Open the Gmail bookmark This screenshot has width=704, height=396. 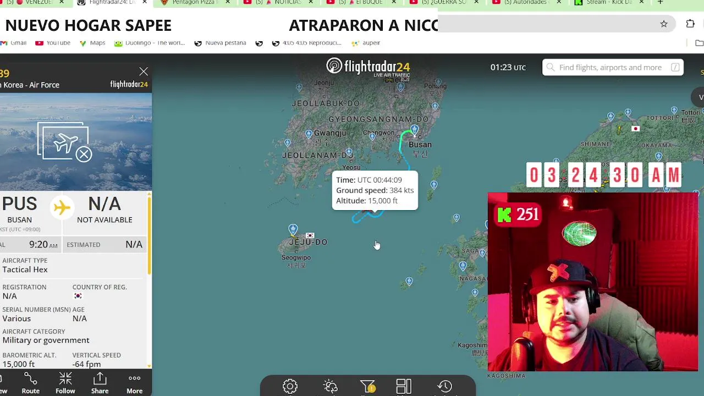(14, 43)
